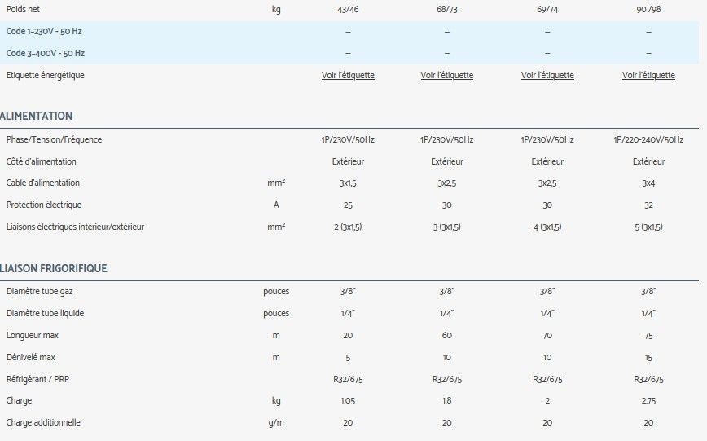This screenshot has width=707, height=441.
Task: Click the '5 (3x1,5)' liaison value
Action: [x=648, y=227]
